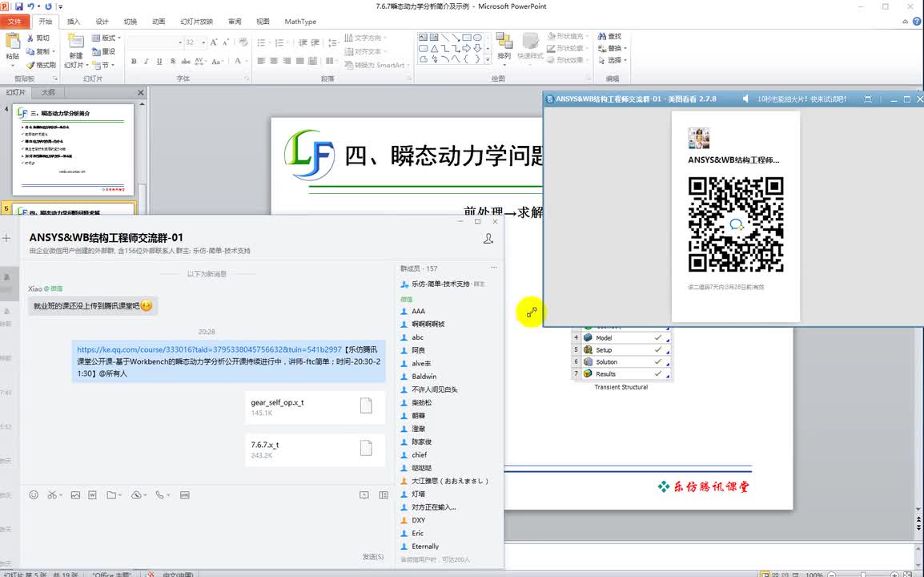Click the Reset (重设) slide icon
This screenshot has height=577, width=924.
tap(96, 51)
